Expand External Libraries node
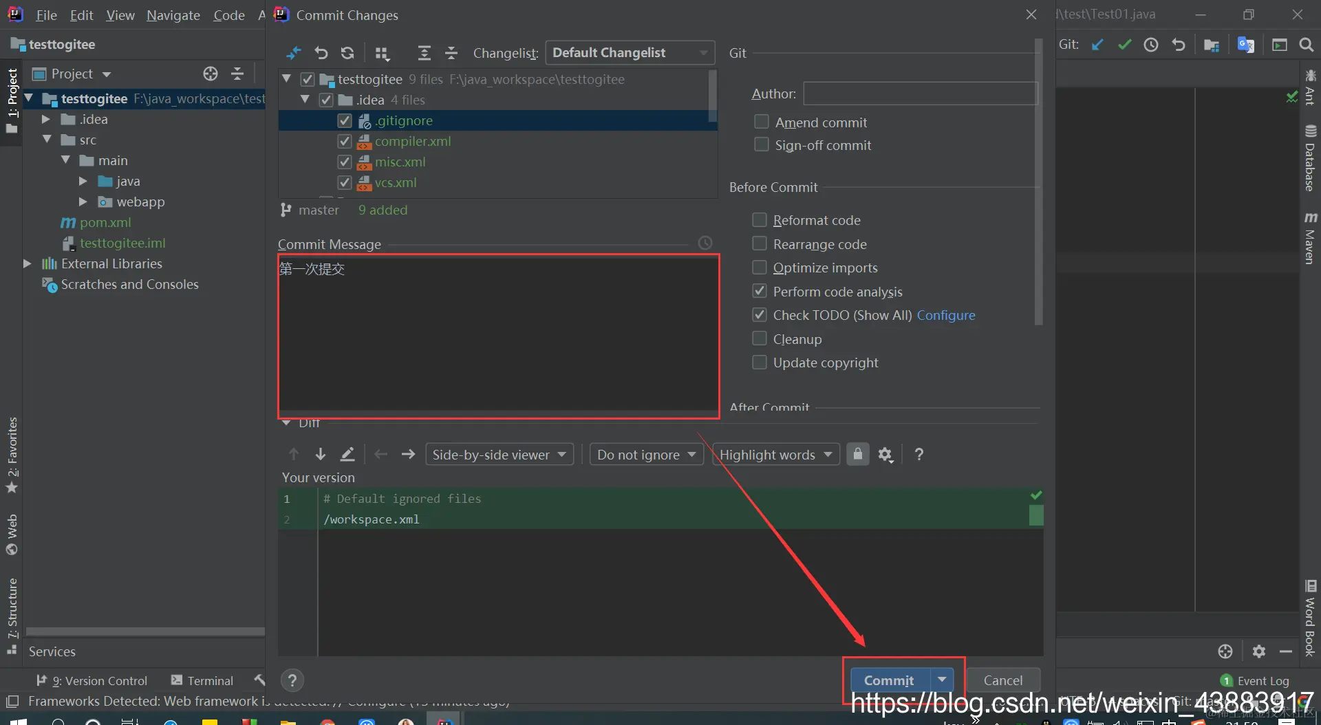This screenshot has height=725, width=1321. pyautogui.click(x=28, y=263)
